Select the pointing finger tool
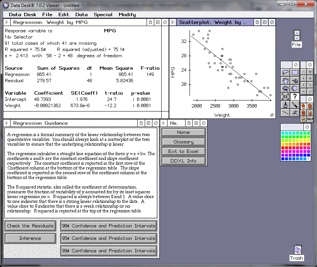The width and height of the screenshot is (317, 267). coord(295,80)
